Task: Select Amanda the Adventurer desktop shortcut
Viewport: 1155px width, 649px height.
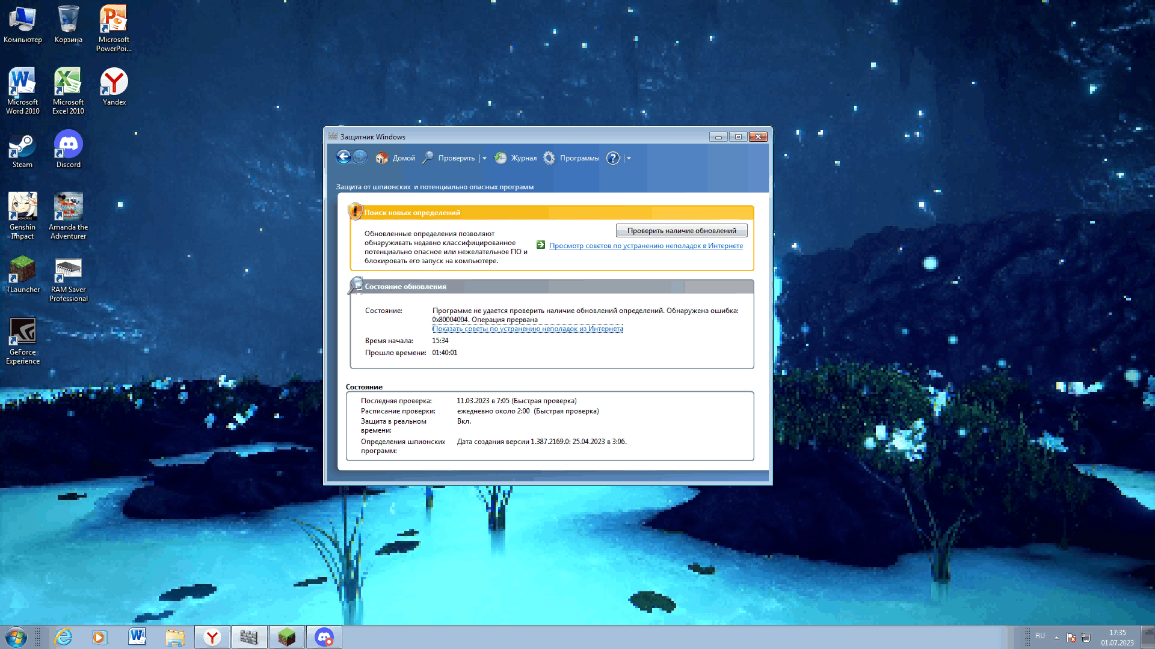Action: (x=68, y=216)
